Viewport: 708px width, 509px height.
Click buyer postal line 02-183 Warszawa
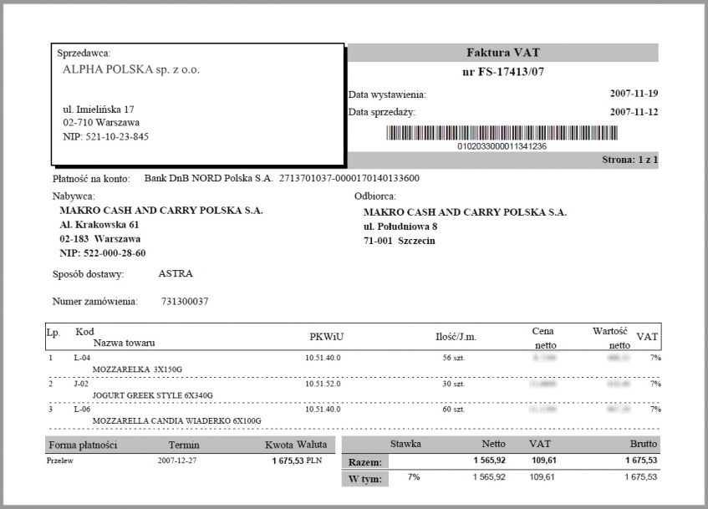pos(99,239)
